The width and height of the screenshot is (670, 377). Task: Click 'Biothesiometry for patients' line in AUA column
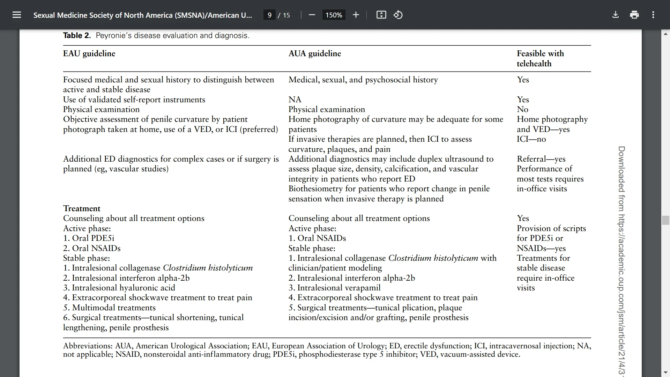[389, 188]
